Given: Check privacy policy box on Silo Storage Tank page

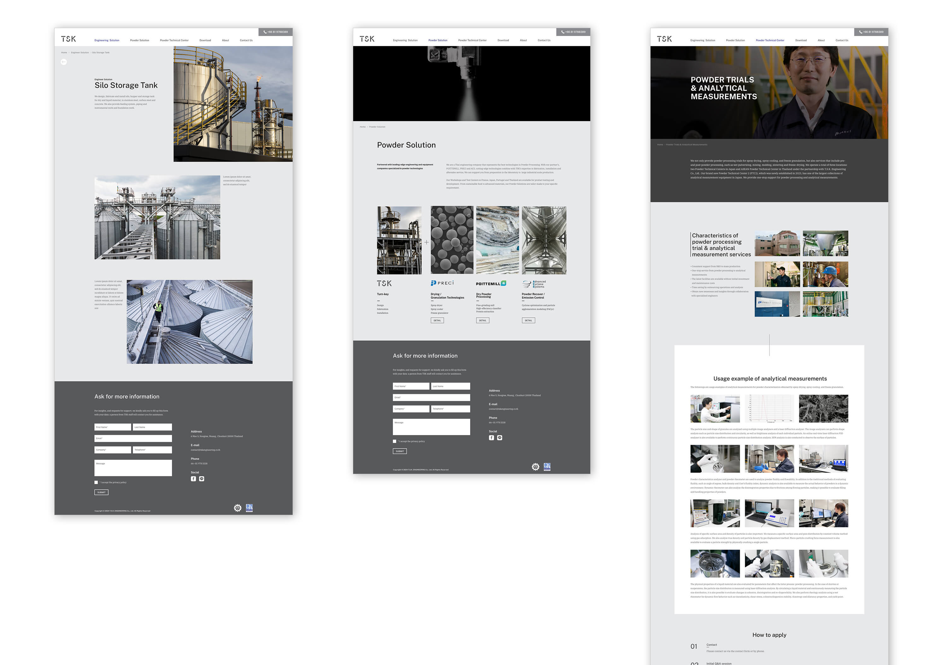Looking at the screenshot, I should 96,482.
